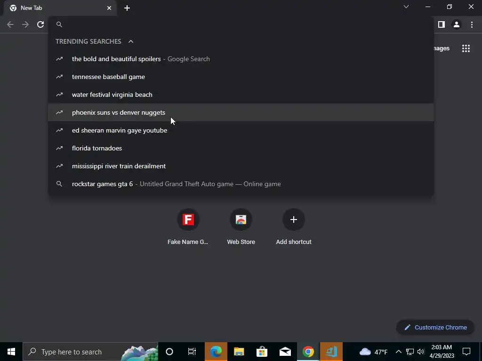The height and width of the screenshot is (361, 482).
Task: Open Microsoft Store from taskbar
Action: 262,352
